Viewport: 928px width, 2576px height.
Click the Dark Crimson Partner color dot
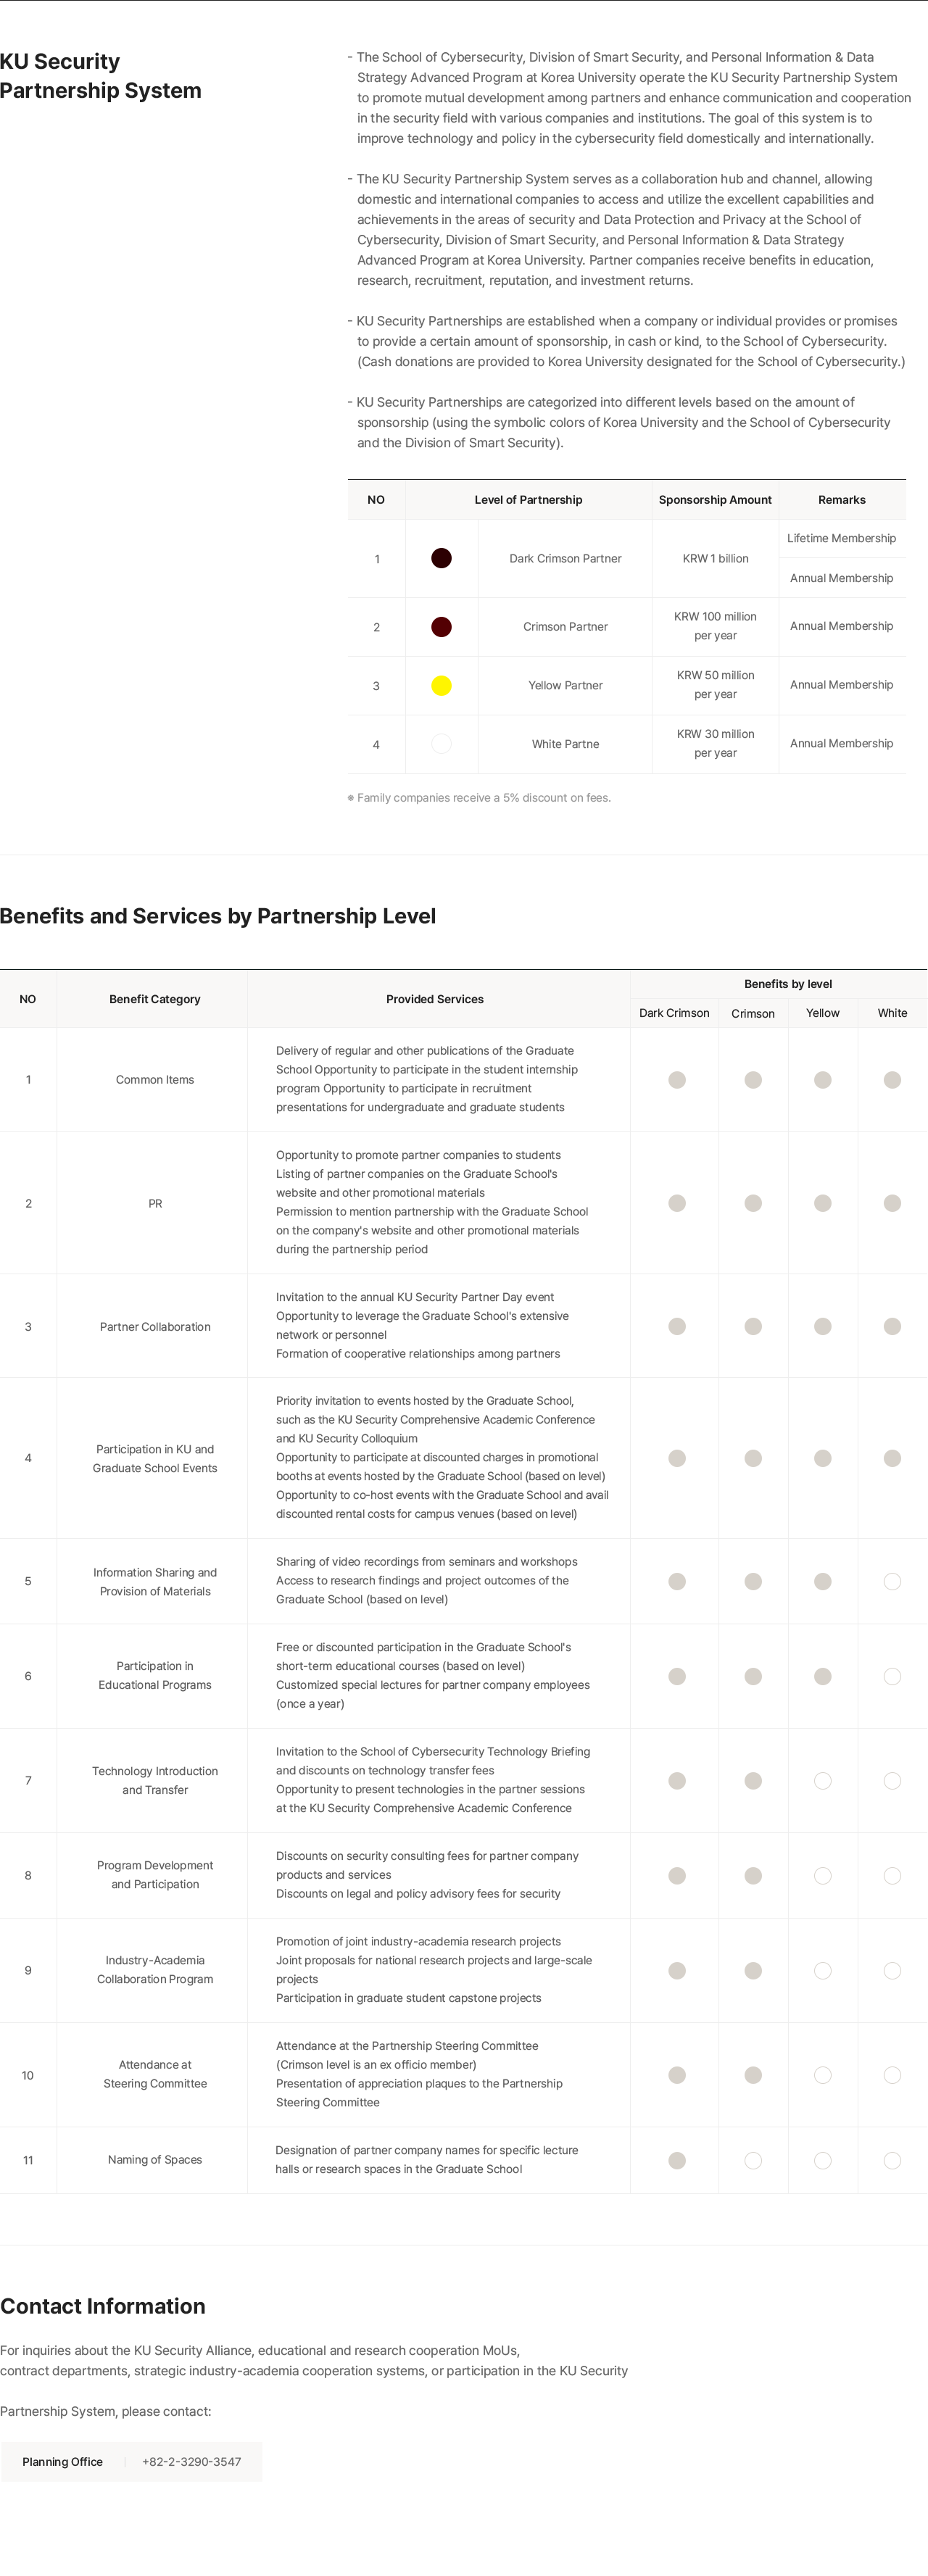pos(441,558)
